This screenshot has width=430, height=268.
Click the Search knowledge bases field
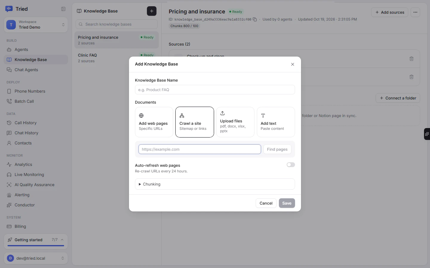coord(116,24)
